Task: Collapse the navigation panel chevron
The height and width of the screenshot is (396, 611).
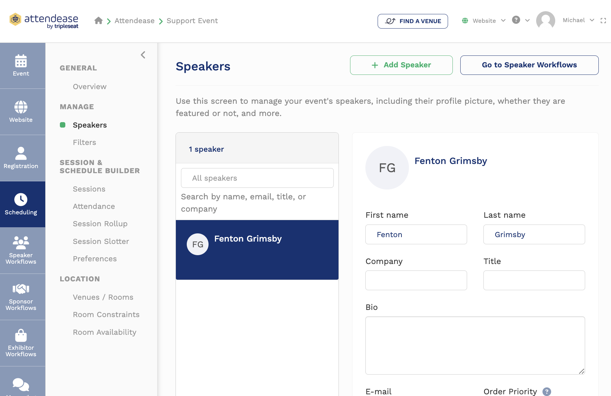Action: point(143,55)
